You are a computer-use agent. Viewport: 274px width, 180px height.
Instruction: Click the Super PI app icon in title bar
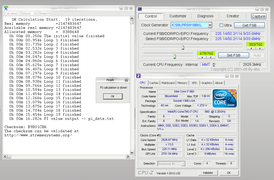point(6,8)
